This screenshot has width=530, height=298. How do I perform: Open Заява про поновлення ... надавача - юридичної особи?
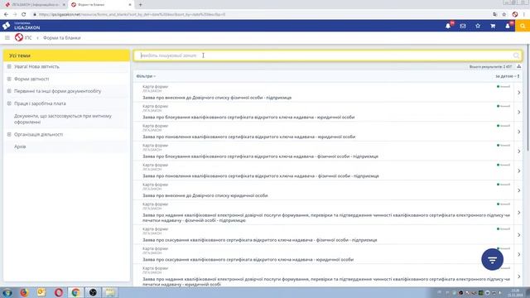(248, 137)
